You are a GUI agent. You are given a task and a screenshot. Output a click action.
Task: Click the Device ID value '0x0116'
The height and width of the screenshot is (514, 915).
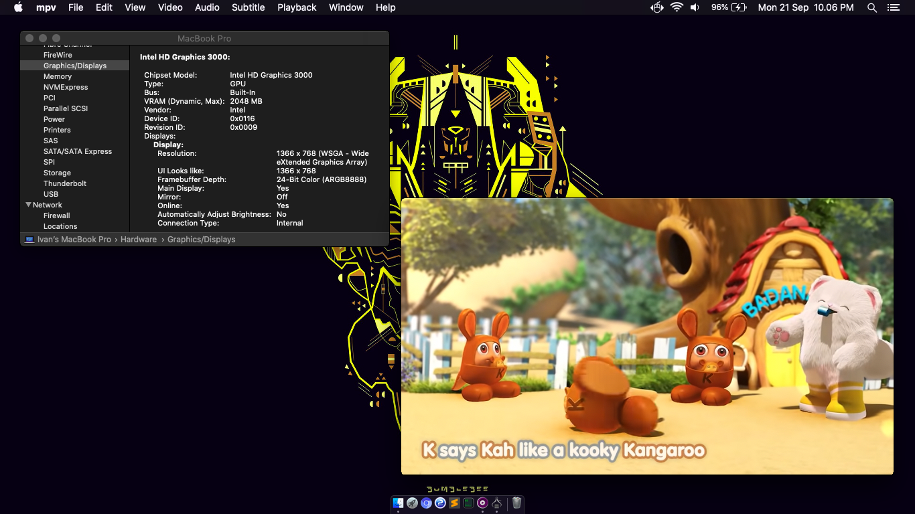[x=242, y=118]
